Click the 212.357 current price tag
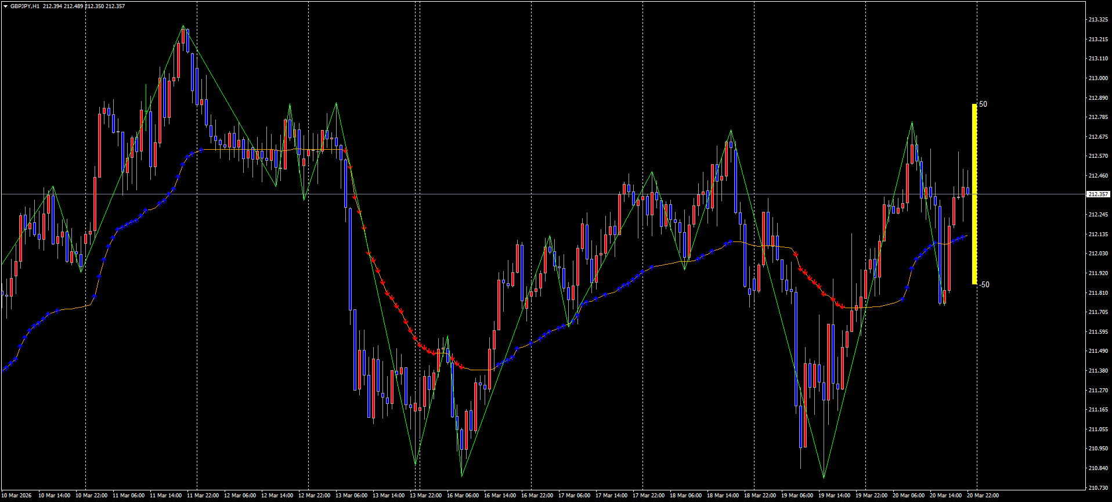The width and height of the screenshot is (1112, 502). (1098, 194)
